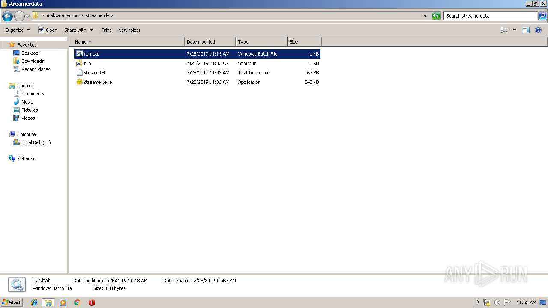
Task: Open recent pages dropdown next to Forward
Action: (x=27, y=16)
